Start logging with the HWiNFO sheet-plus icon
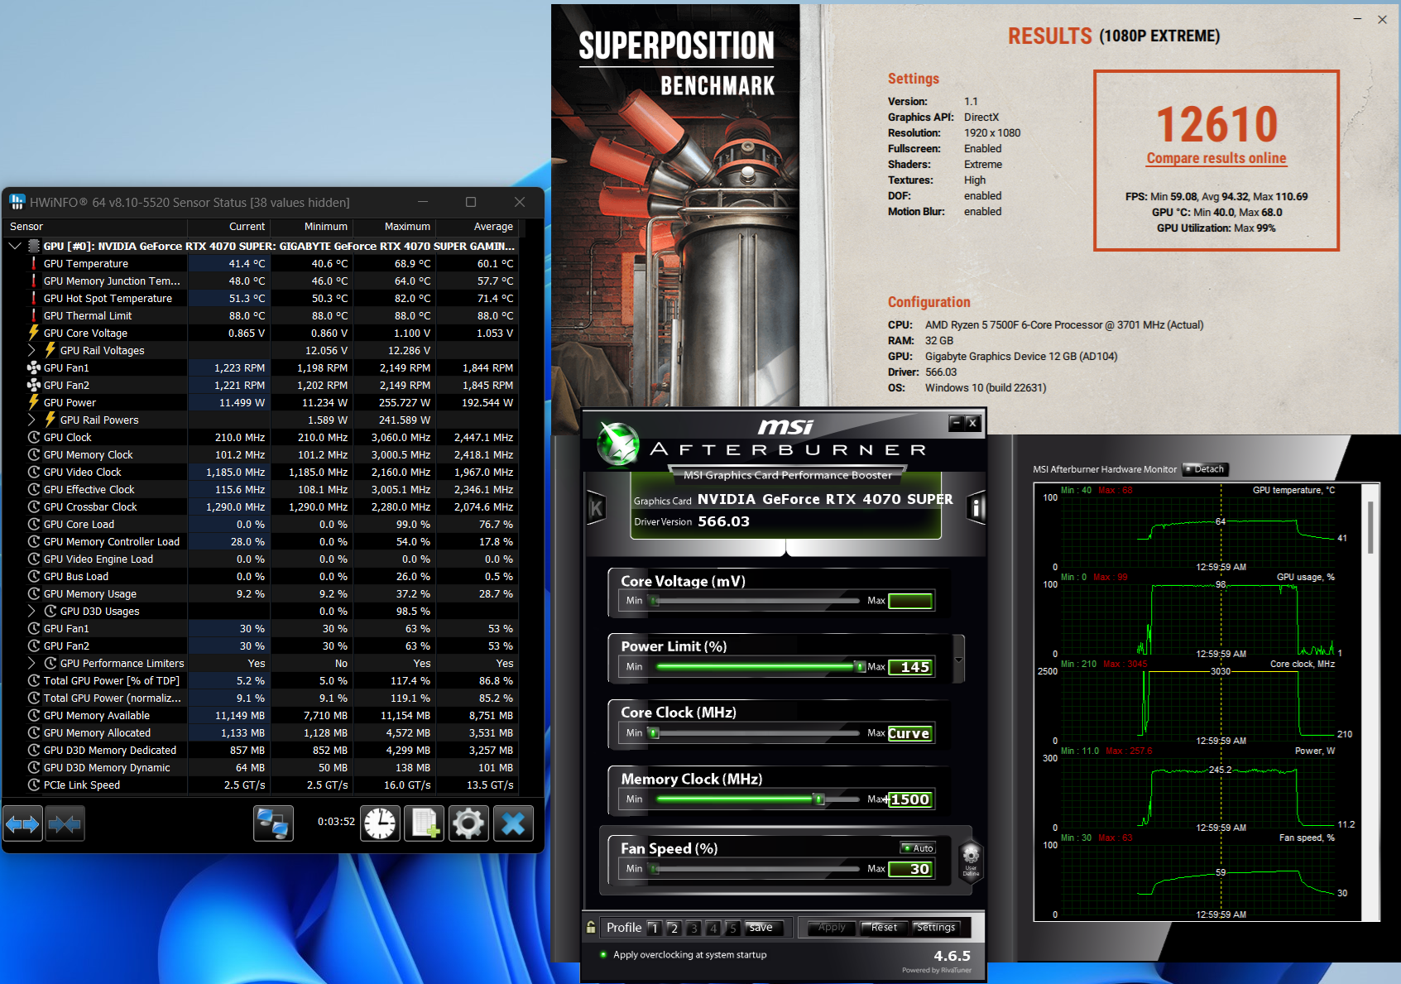 [x=425, y=823]
